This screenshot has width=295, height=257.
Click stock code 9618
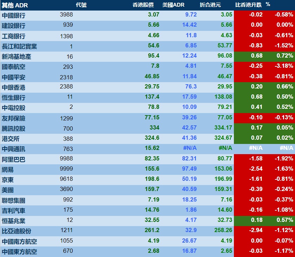point(66,179)
